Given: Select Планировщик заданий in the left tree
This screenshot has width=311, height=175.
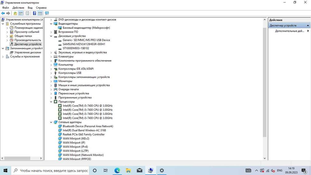Looking at the screenshot, I should click(28, 28).
